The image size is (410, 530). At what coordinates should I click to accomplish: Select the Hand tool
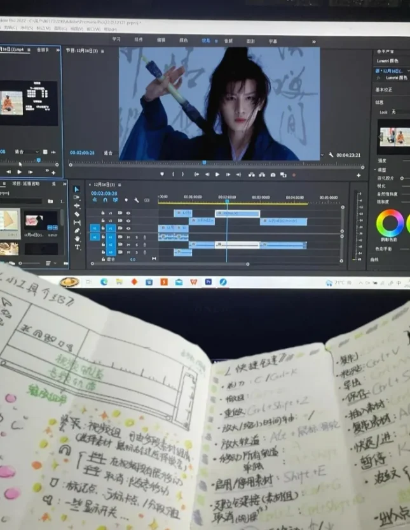point(77,239)
